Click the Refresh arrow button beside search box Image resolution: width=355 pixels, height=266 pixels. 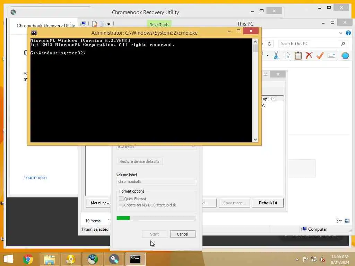tap(269, 44)
